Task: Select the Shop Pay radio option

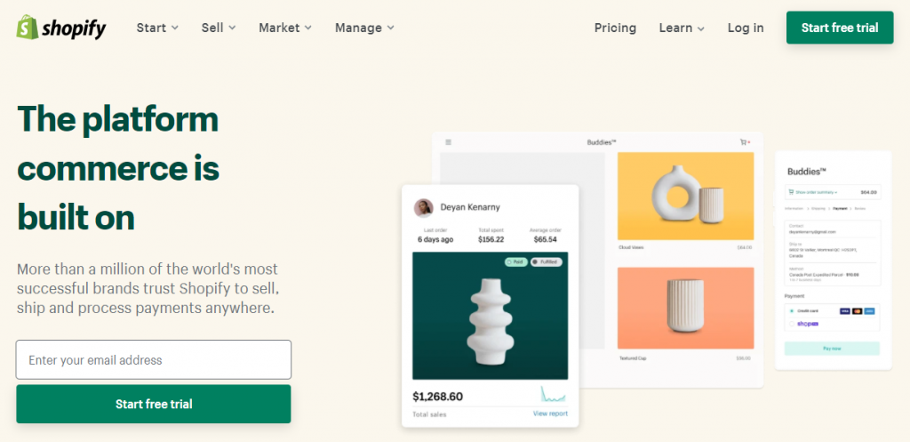Action: (x=792, y=324)
